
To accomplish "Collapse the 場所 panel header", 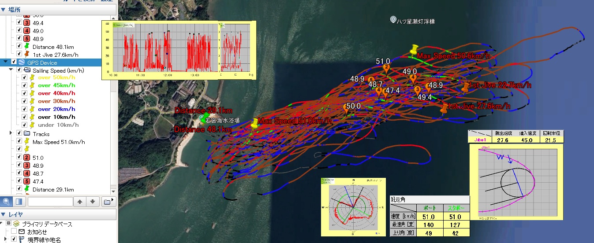I will pyautogui.click(x=4, y=9).
